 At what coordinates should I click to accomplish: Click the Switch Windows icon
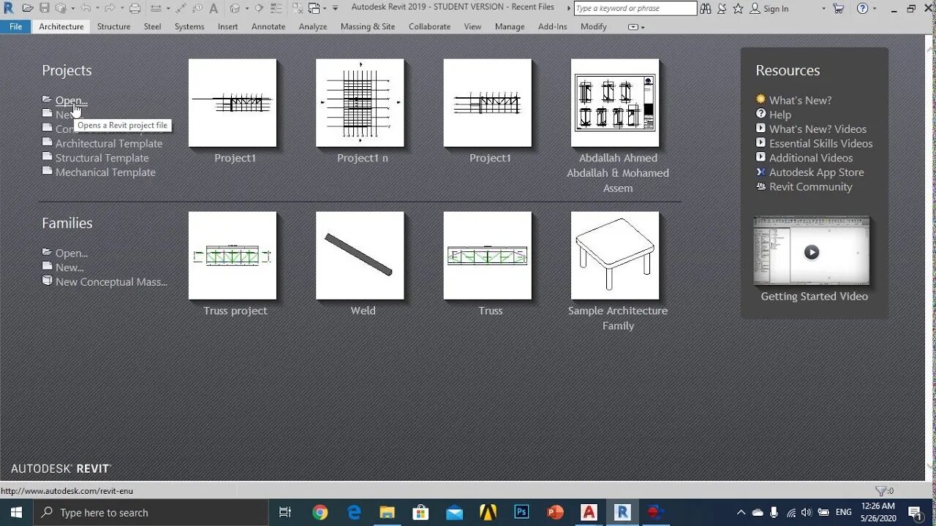pos(314,8)
